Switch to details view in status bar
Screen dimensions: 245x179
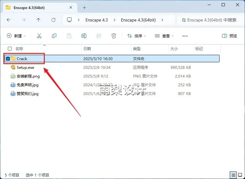(x=233, y=175)
